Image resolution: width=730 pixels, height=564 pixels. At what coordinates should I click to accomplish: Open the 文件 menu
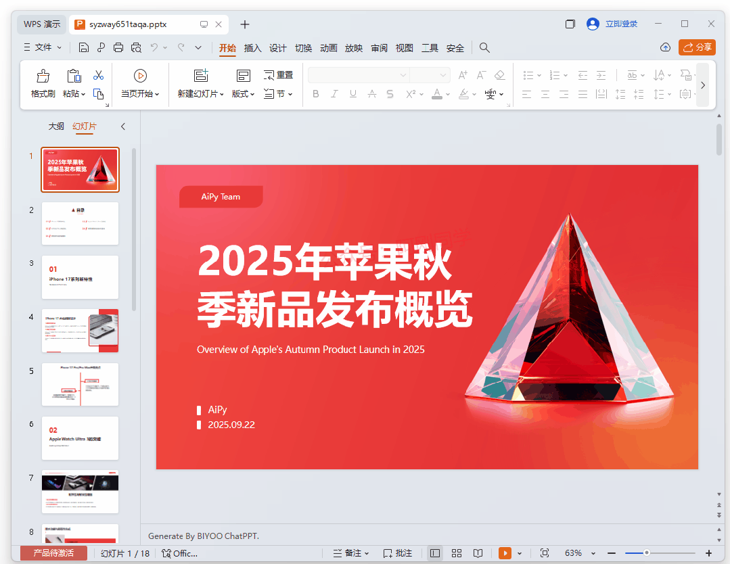click(43, 47)
